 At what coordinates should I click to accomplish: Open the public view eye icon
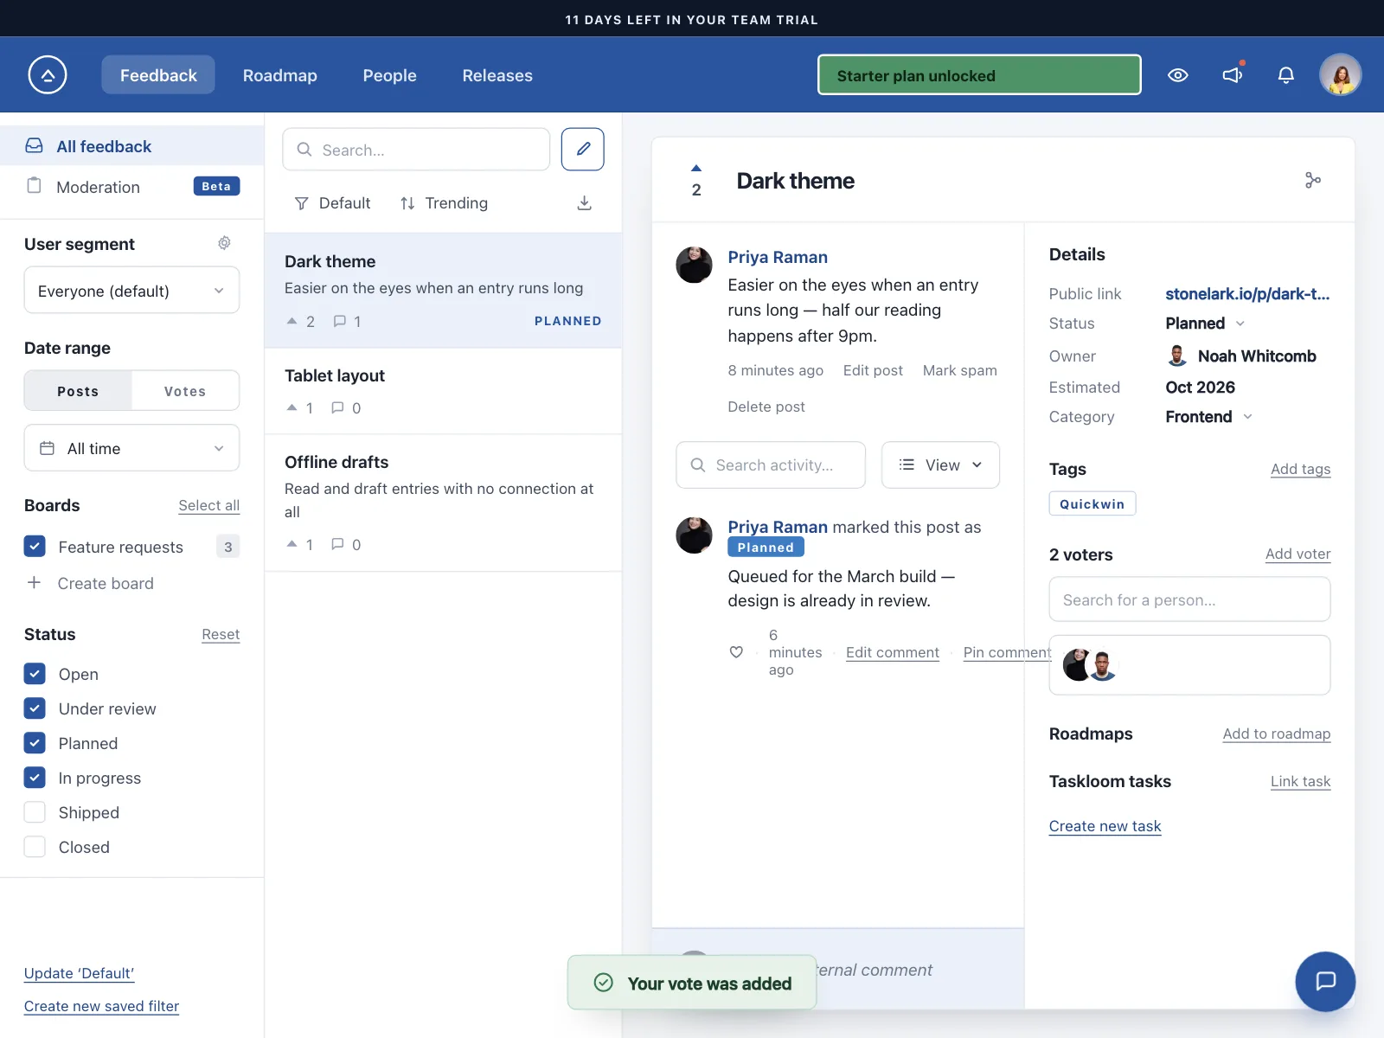[x=1177, y=75]
